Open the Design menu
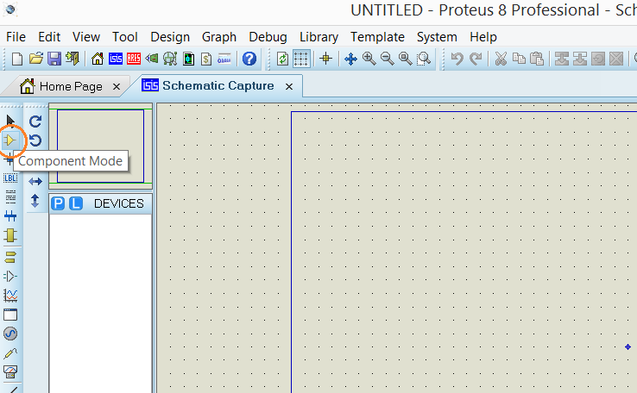637x393 pixels. [x=170, y=37]
